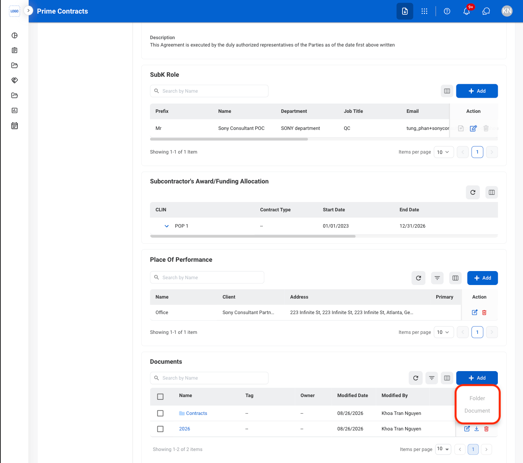Click Add button in SubK Role section
The width and height of the screenshot is (523, 463).
477,91
